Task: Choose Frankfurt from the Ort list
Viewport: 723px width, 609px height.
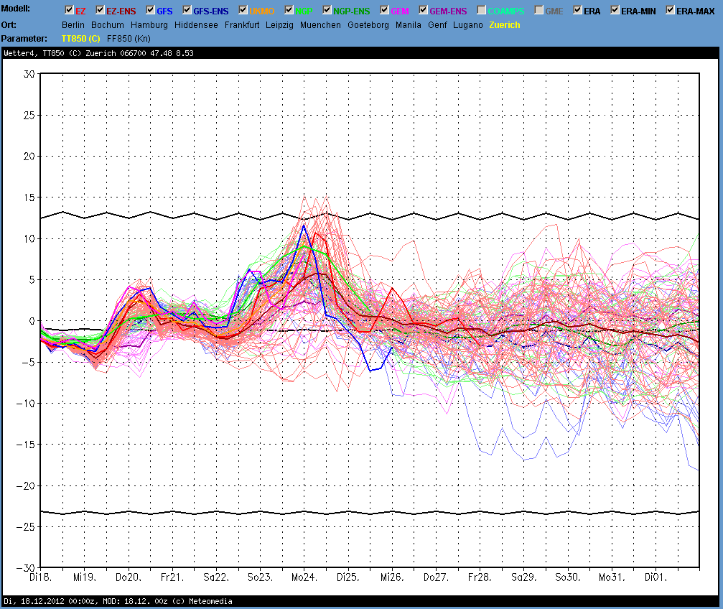Action: click(x=242, y=25)
